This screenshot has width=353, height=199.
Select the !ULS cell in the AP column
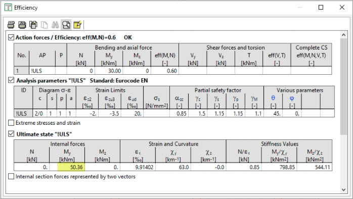[x=42, y=71]
